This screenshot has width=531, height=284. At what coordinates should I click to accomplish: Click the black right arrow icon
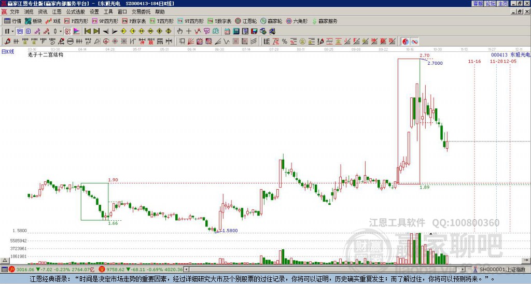(115, 32)
